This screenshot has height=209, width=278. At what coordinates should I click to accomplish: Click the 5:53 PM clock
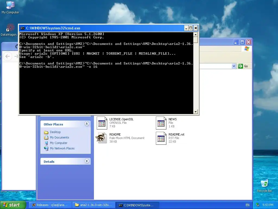click(x=268, y=205)
